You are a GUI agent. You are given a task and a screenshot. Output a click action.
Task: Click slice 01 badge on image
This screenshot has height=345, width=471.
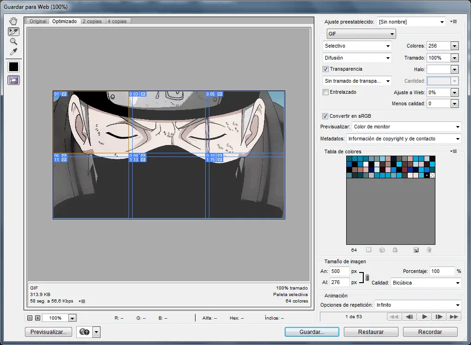[61, 94]
